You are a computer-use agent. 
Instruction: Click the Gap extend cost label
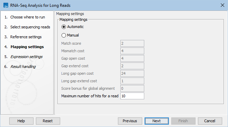click(x=75, y=66)
